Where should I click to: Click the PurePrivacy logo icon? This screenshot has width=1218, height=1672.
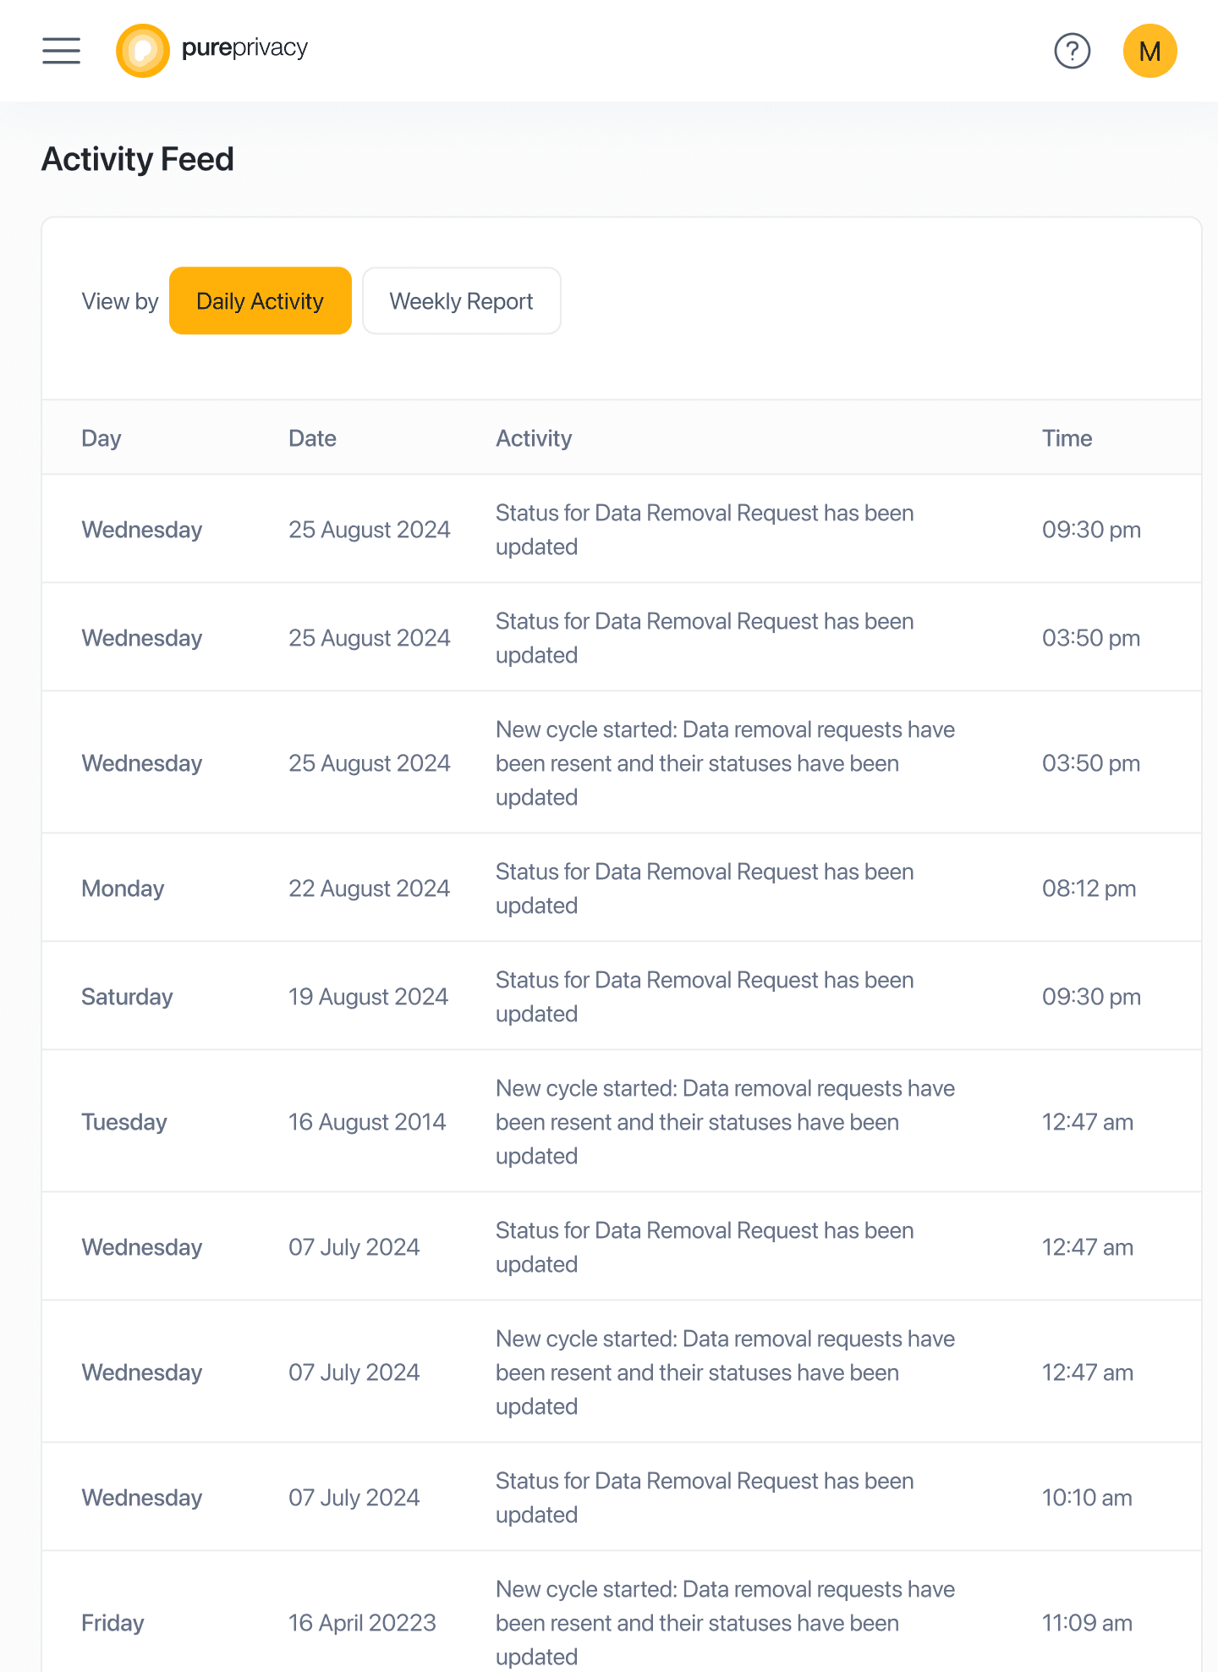coord(143,51)
